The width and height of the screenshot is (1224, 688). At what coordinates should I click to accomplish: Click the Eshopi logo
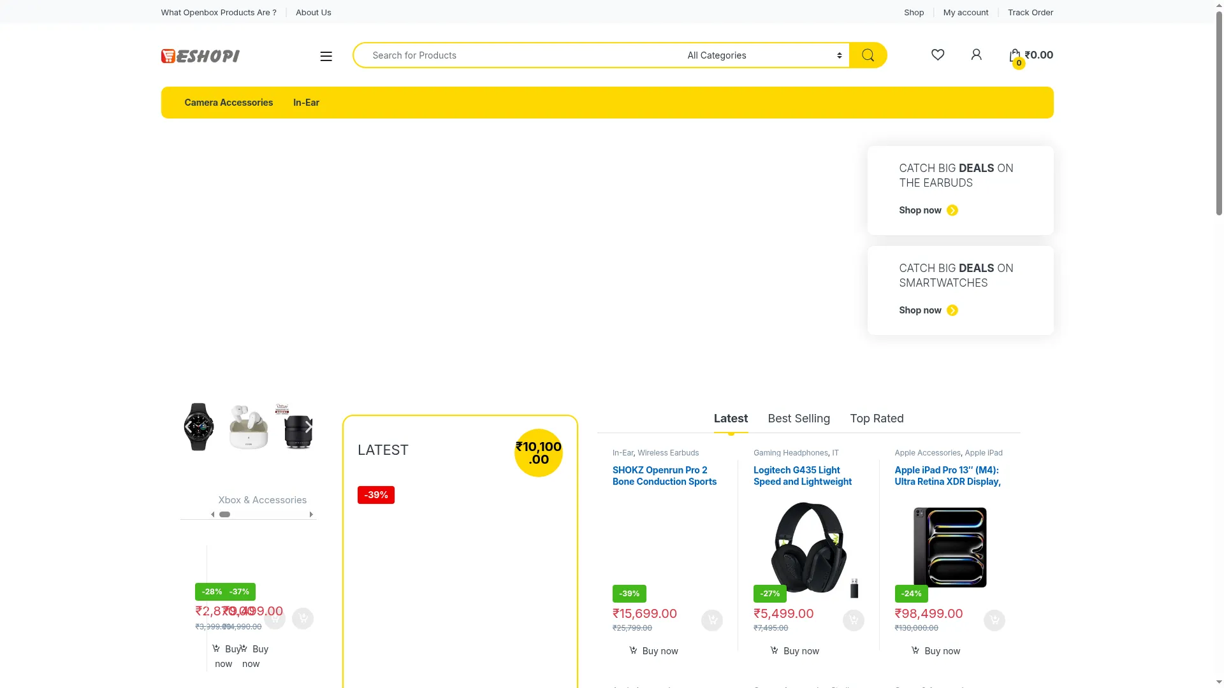(x=200, y=56)
